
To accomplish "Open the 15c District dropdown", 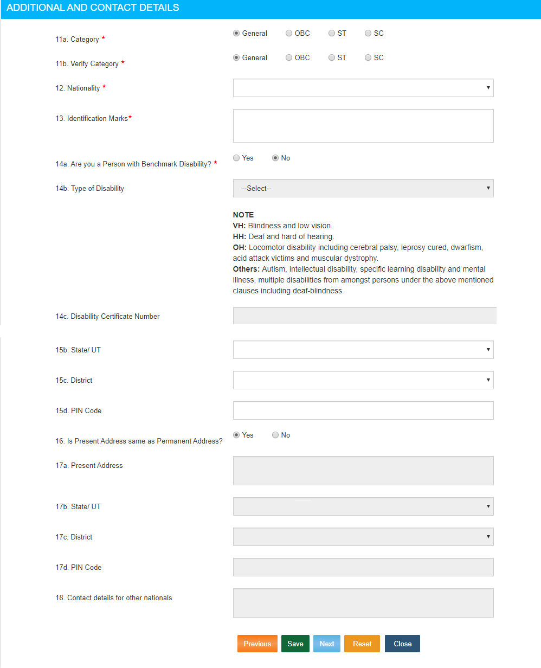I will click(363, 380).
